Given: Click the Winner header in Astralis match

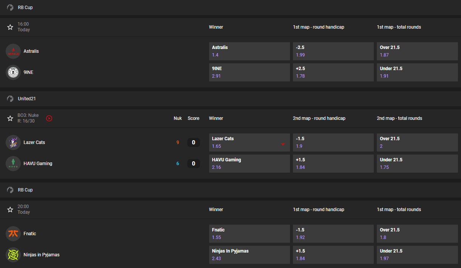Looking at the screenshot, I should pos(216,27).
